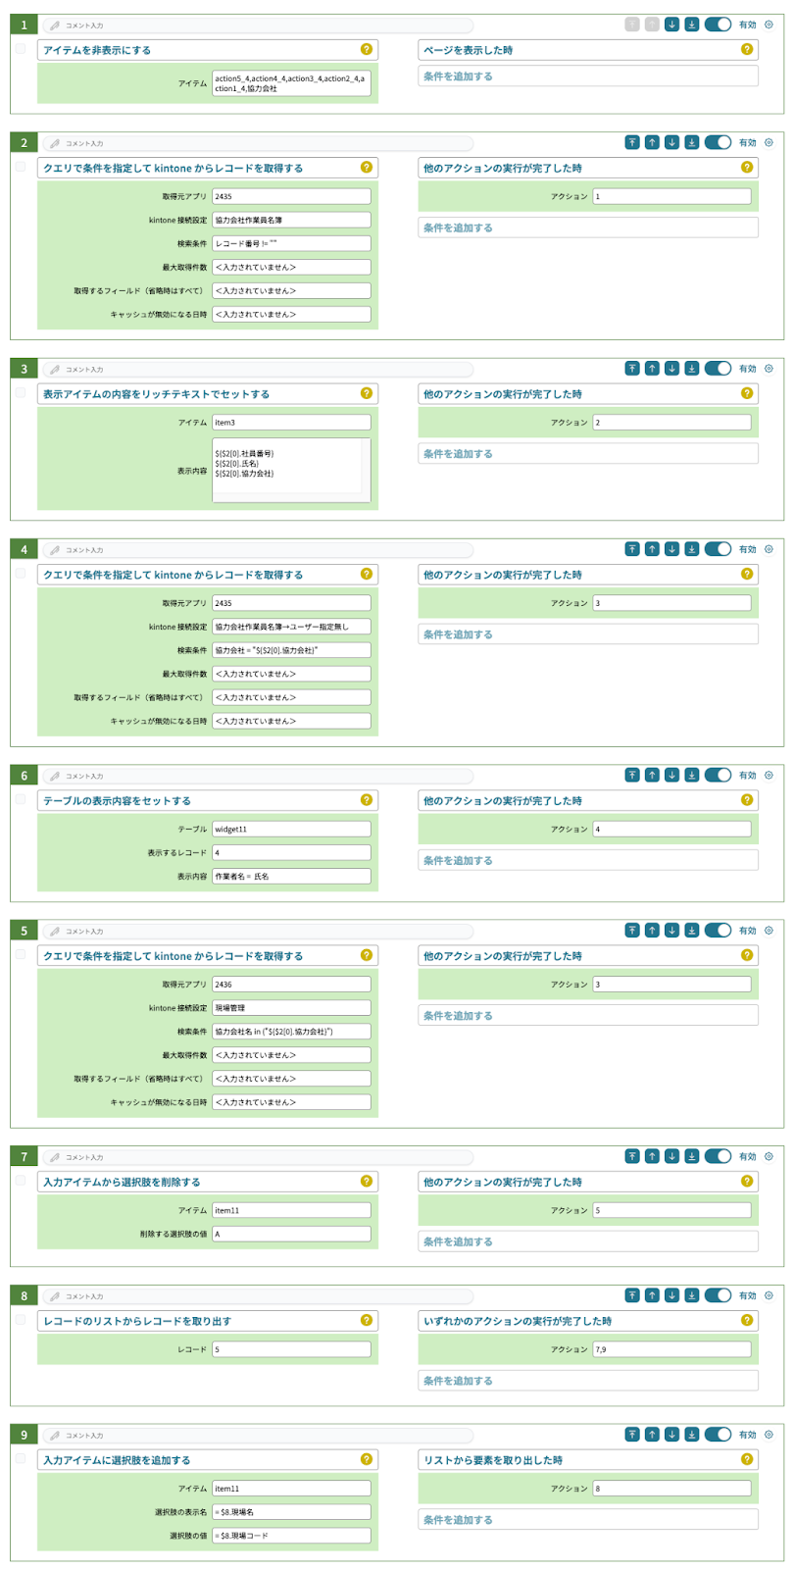Open settings gear for action 8
Image resolution: width=794 pixels, height=1569 pixels.
(x=769, y=1295)
